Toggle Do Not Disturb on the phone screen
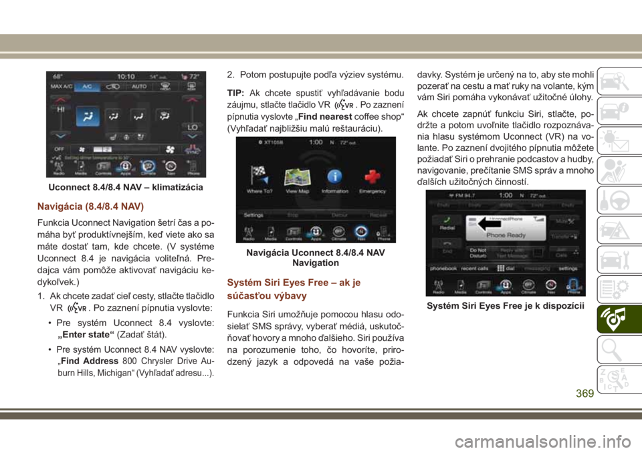The width and height of the screenshot is (642, 453). (x=477, y=253)
